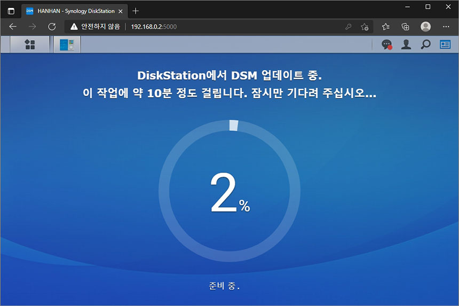Go back with browser back arrow
The image size is (459, 306).
pyautogui.click(x=13, y=27)
